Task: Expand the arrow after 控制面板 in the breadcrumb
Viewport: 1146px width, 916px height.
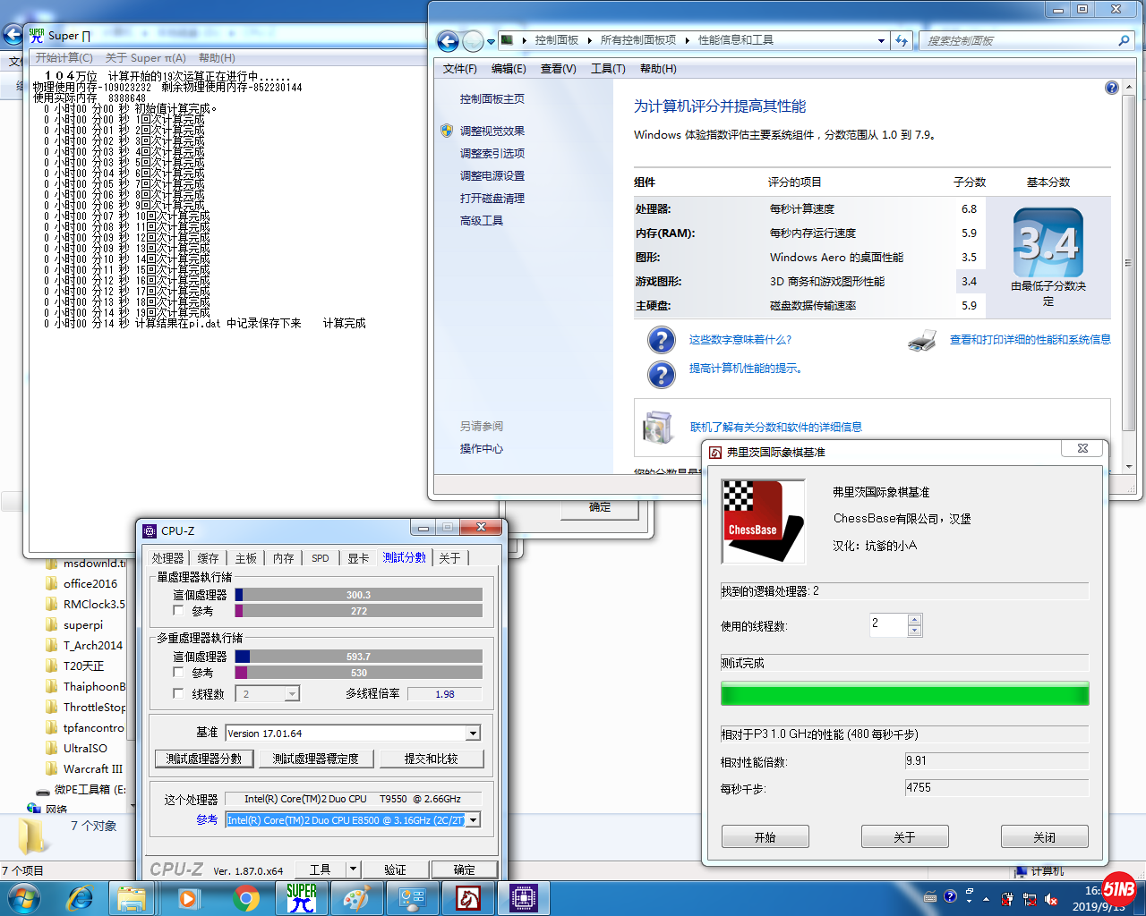Action: [x=588, y=40]
